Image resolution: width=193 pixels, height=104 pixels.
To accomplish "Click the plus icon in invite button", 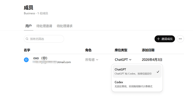I will point(158,39).
